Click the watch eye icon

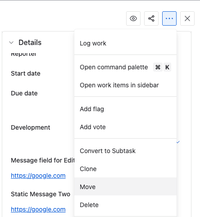pyautogui.click(x=133, y=18)
